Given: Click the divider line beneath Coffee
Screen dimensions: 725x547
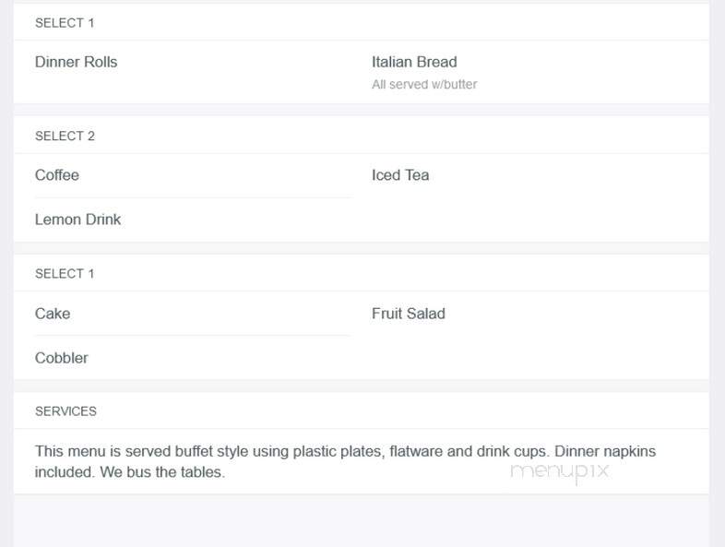Looking at the screenshot, I should click(194, 198).
